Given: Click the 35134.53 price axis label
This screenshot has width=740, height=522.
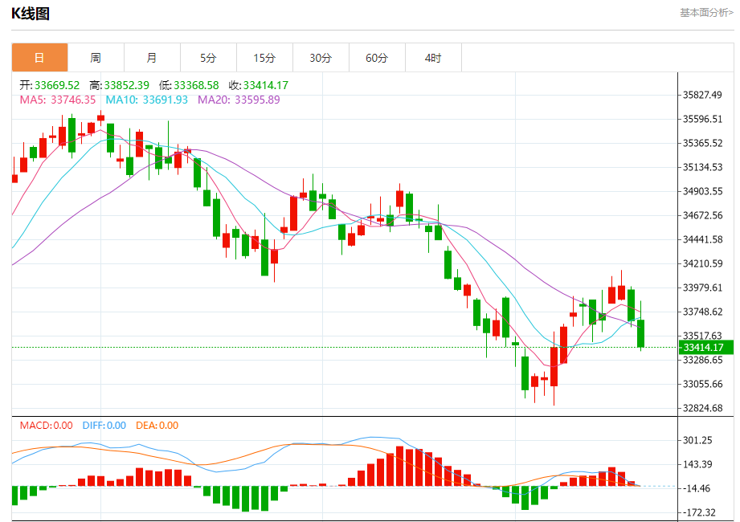Looking at the screenshot, I should point(702,167).
